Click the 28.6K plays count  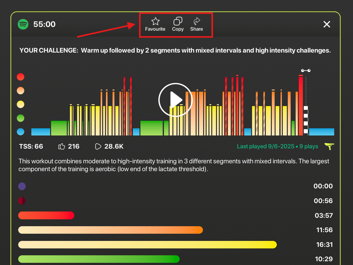[114, 146]
